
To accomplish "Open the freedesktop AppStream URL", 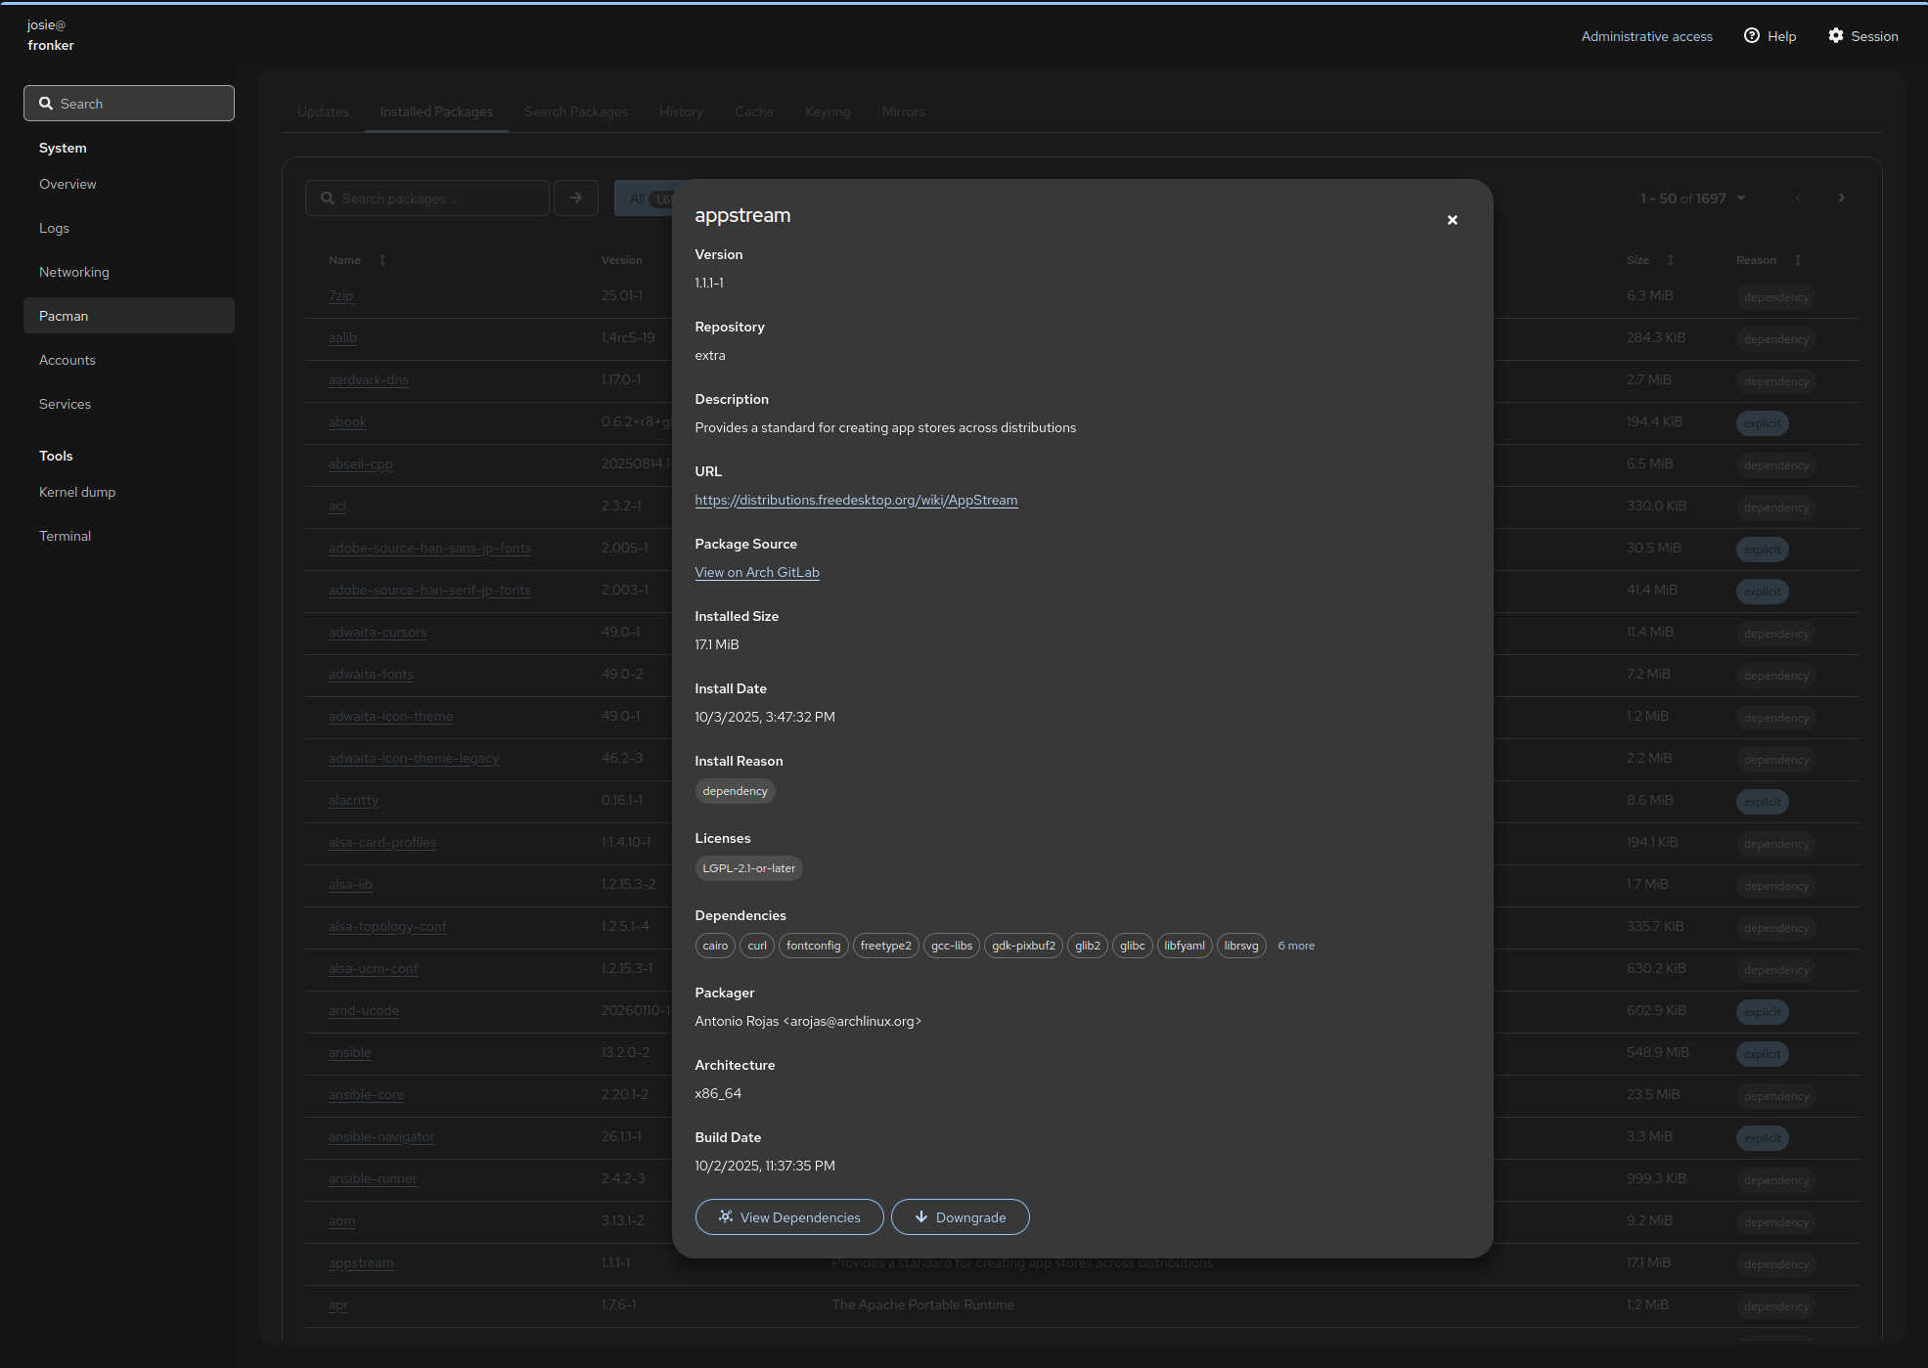I will (856, 500).
